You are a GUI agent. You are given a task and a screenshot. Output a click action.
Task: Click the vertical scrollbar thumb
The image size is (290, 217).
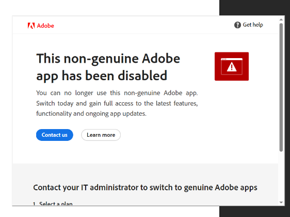coord(281,87)
